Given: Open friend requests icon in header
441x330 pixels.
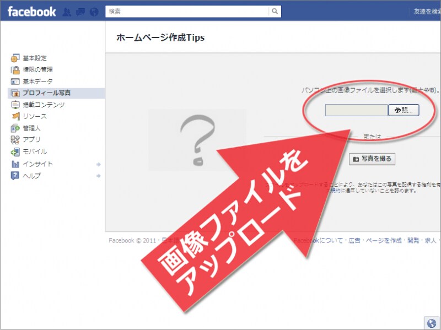Looking at the screenshot, I should point(67,12).
